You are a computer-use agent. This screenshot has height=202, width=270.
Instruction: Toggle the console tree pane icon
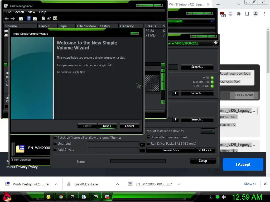(21, 19)
